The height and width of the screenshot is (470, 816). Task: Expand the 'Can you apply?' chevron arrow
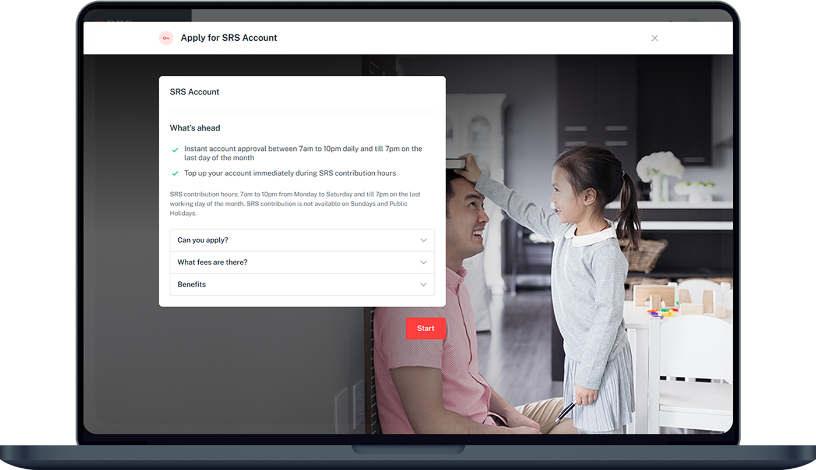423,241
